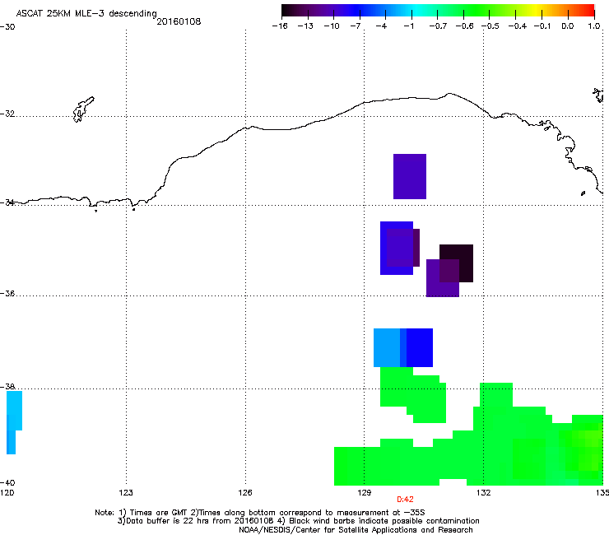This screenshot has height=535, width=609.
Task: Click colorbar label 1.0
Action: (x=594, y=26)
